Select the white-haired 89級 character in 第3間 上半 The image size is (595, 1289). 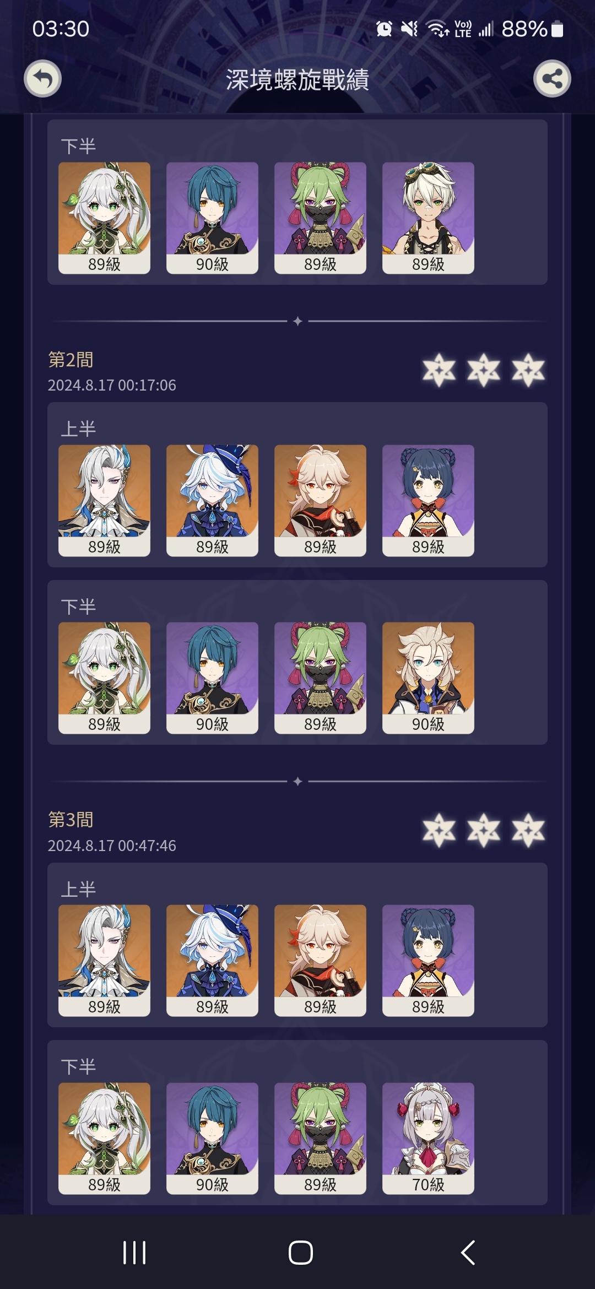click(x=104, y=960)
